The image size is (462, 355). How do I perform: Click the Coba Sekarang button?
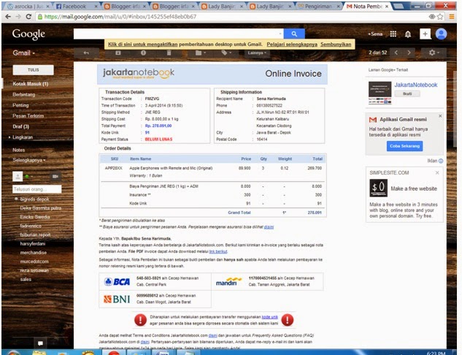click(404, 146)
